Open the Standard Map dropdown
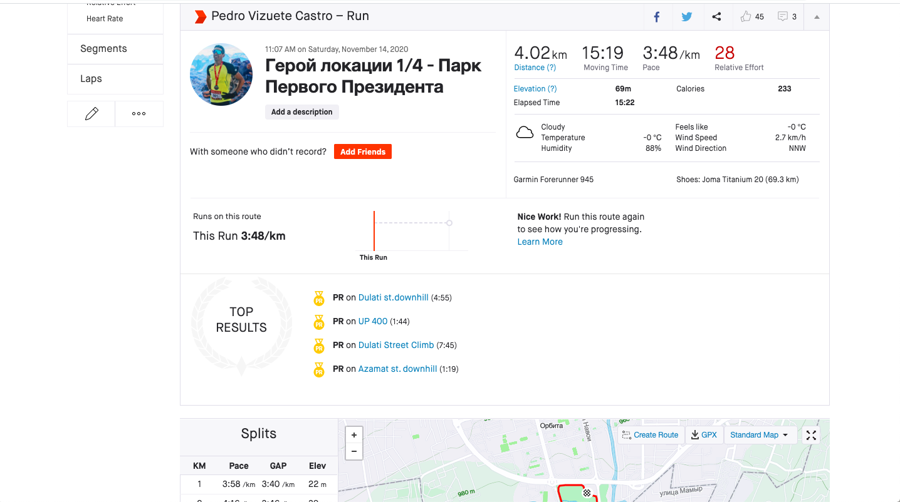 759,435
